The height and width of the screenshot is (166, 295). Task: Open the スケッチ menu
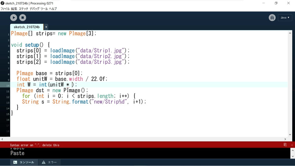pos(23,9)
